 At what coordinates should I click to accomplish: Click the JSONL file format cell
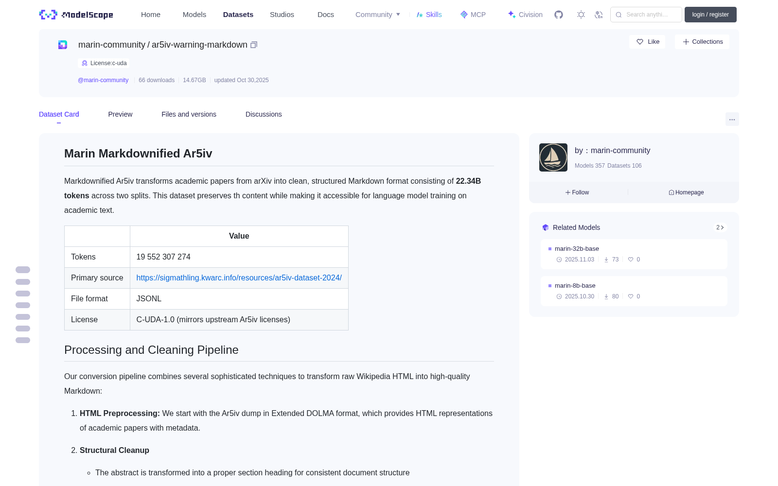point(239,299)
